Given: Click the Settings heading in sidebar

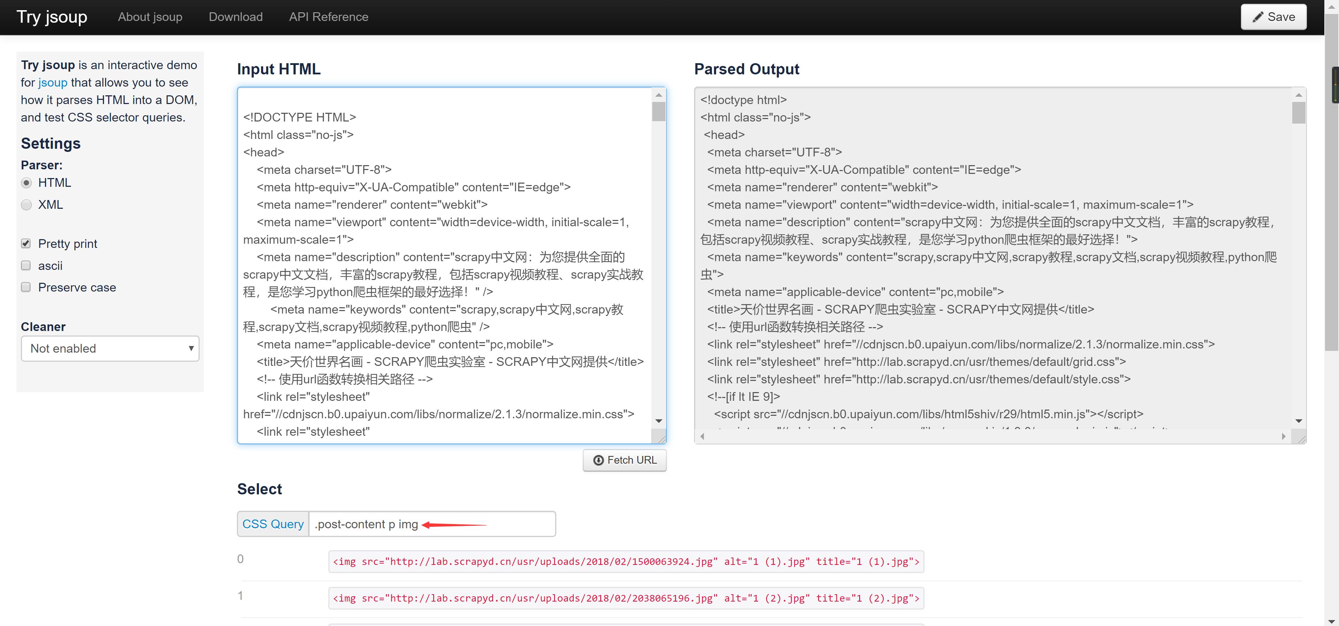Looking at the screenshot, I should click(50, 143).
